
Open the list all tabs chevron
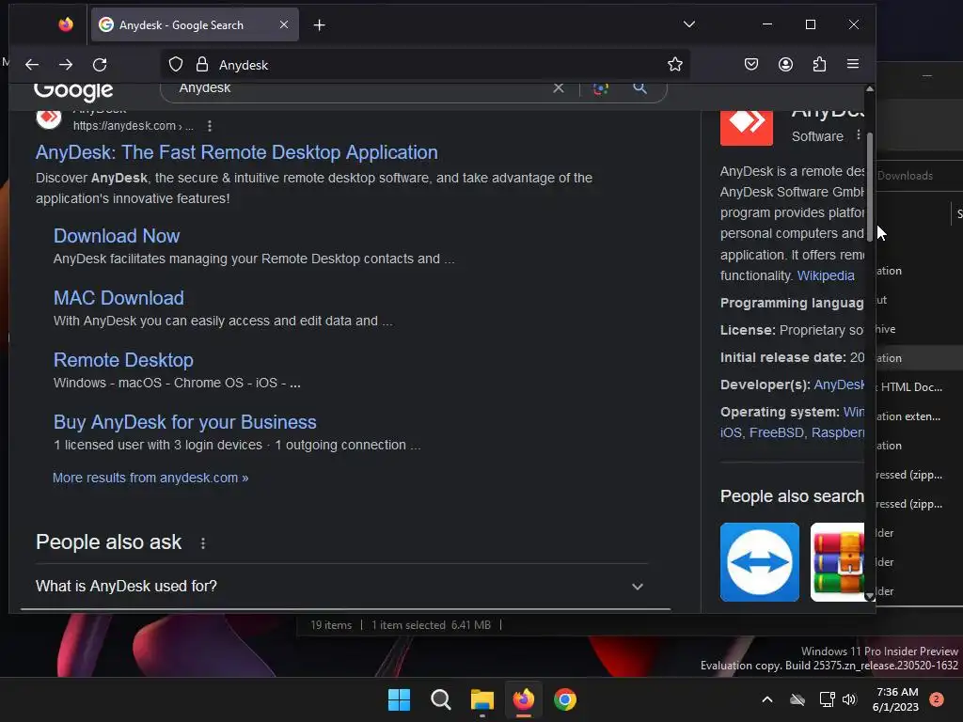click(689, 24)
